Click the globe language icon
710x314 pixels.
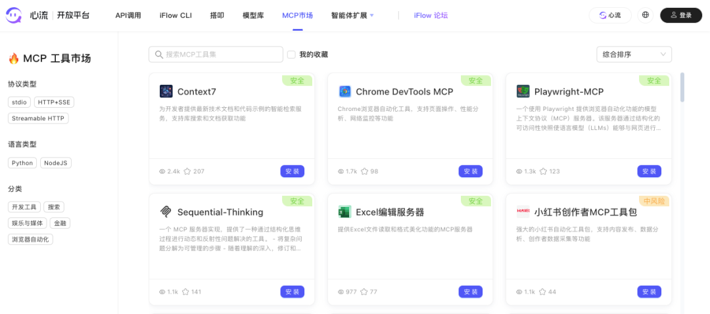(646, 15)
